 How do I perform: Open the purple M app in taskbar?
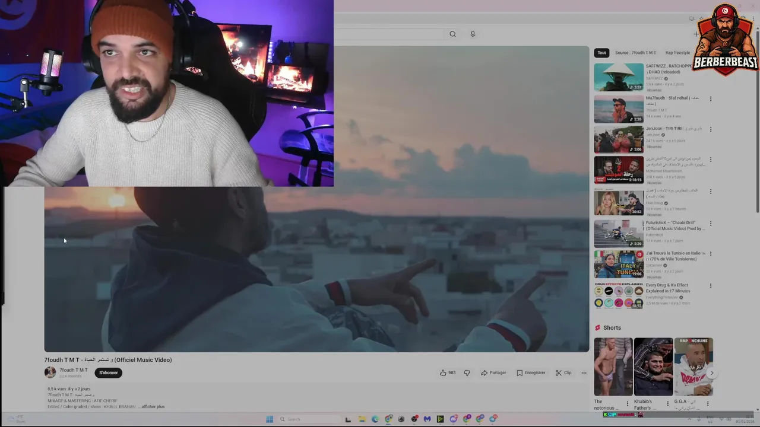(x=427, y=419)
